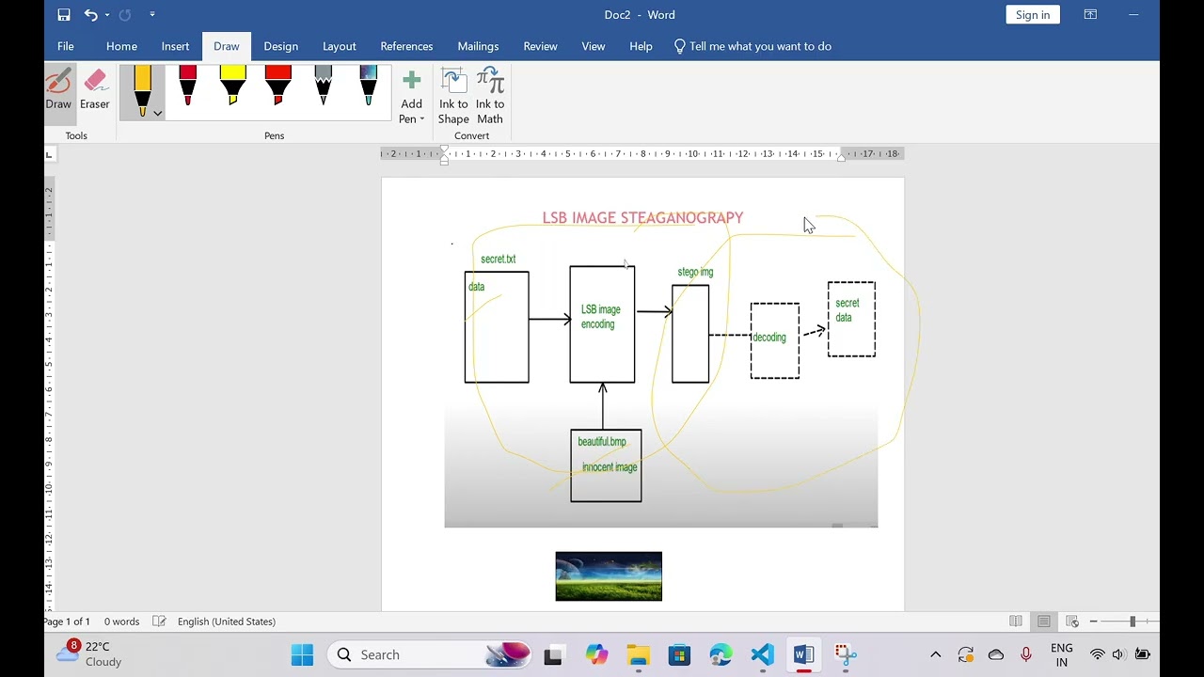Open the Windows Start menu
This screenshot has height=677, width=1204.
coord(302,655)
